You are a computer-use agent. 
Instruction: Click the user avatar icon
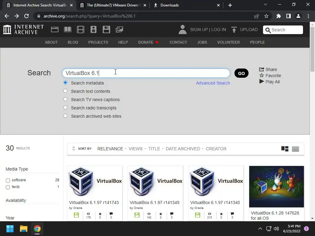point(182,29)
